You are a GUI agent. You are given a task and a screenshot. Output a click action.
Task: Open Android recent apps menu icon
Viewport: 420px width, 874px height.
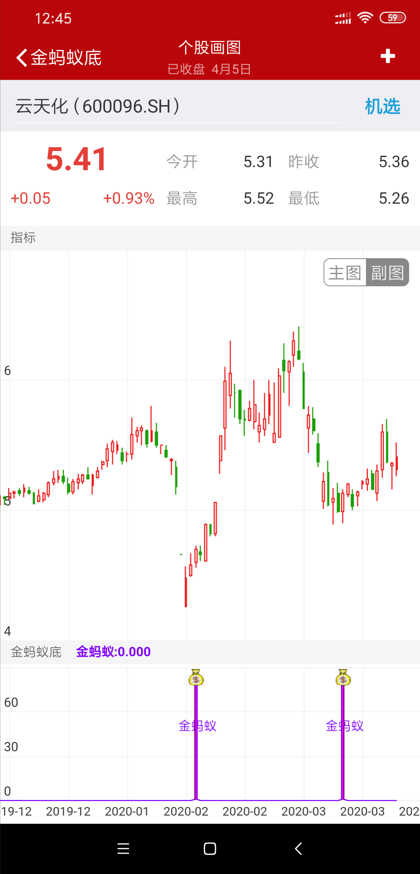click(123, 848)
